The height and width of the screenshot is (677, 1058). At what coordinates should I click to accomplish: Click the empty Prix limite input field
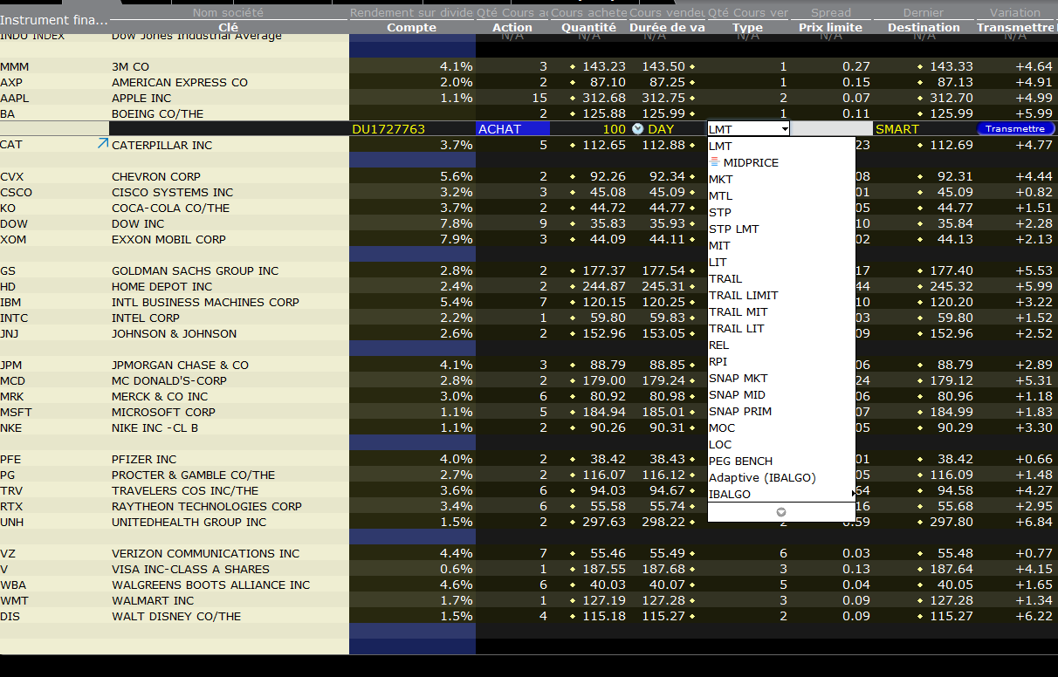click(x=831, y=129)
